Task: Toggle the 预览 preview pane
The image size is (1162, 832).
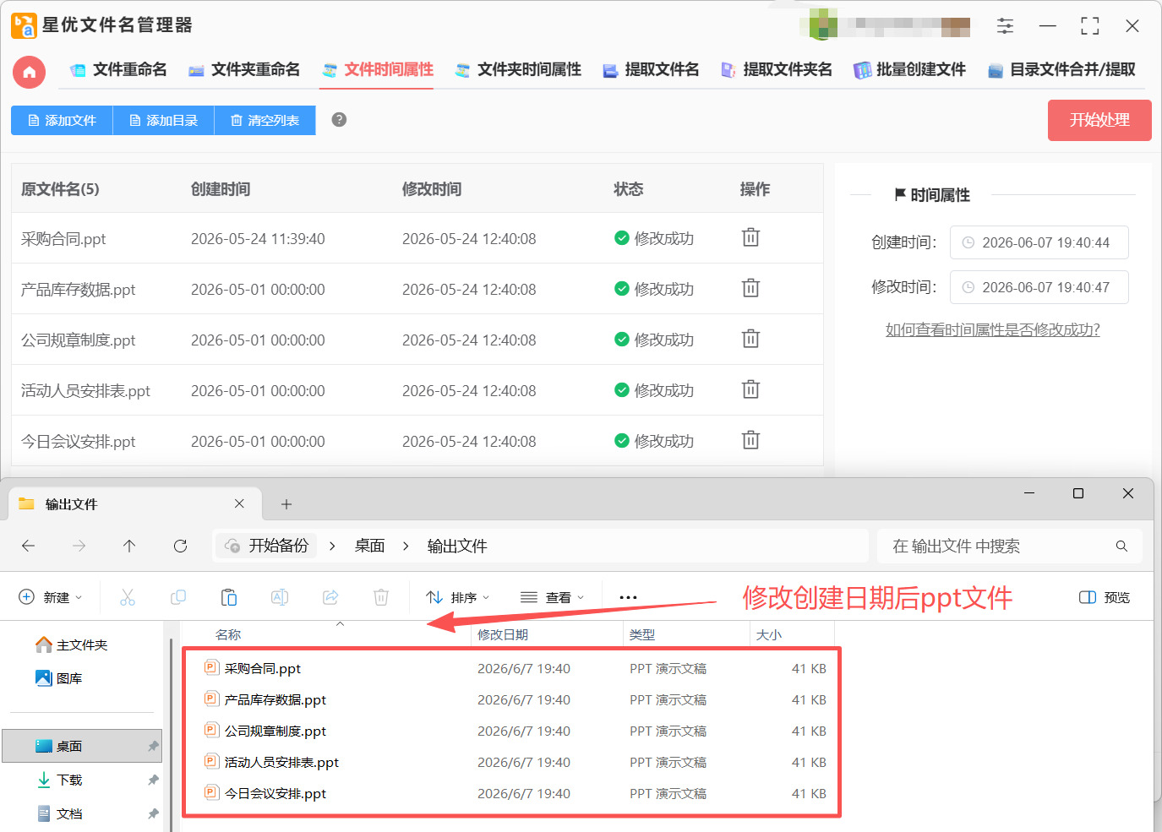Action: point(1105,597)
